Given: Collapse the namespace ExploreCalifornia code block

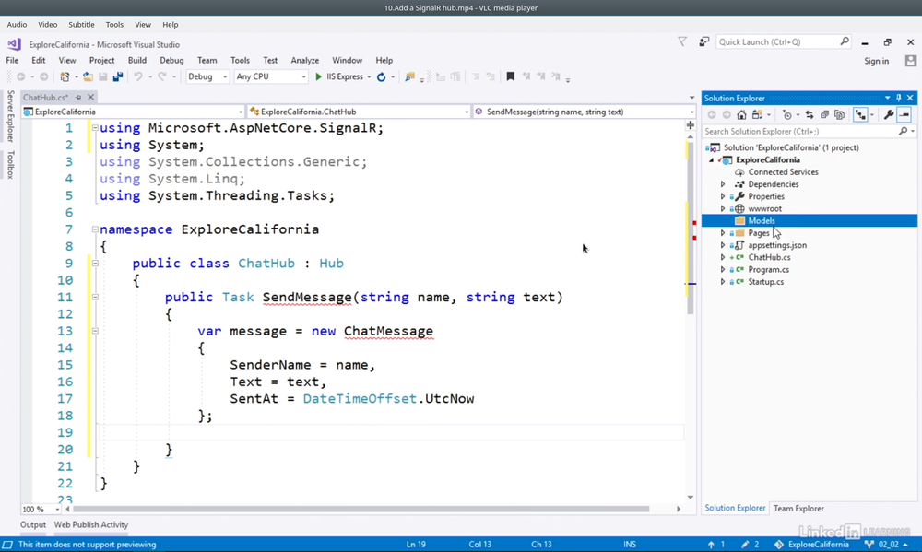Looking at the screenshot, I should 95,229.
